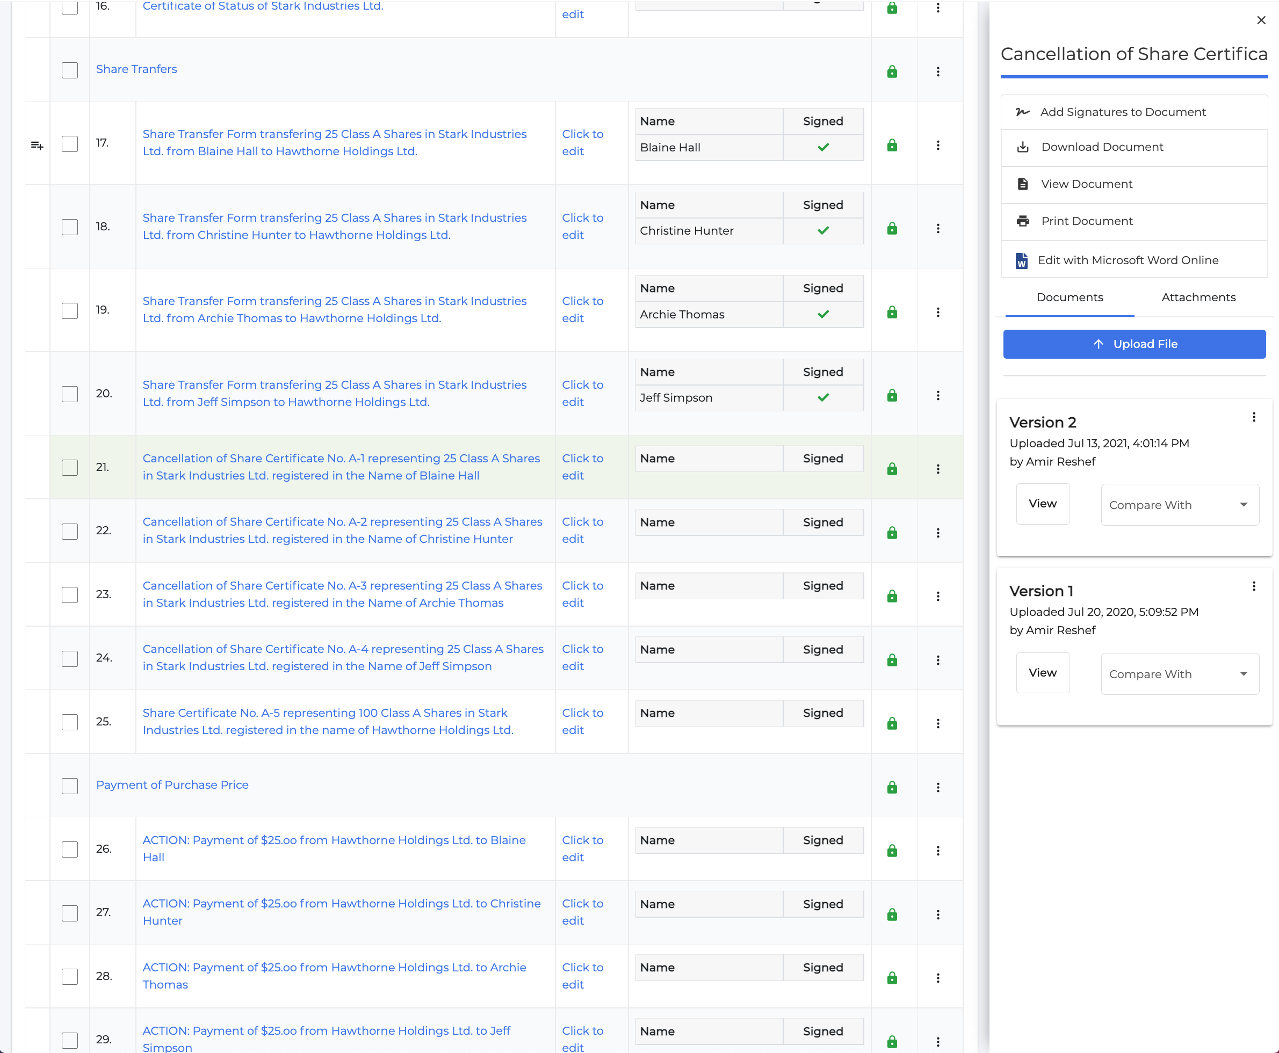Open ACTION: Payment to Archie Thomas link
Screen dimensions: 1279x1053
[335, 976]
